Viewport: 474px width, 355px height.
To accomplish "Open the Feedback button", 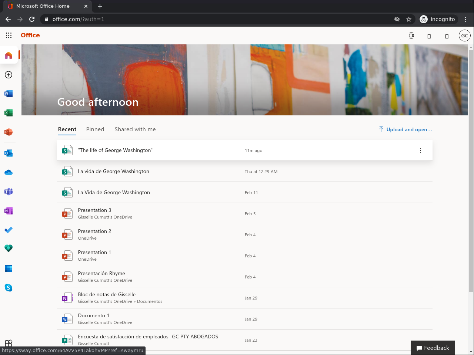I will [433, 348].
